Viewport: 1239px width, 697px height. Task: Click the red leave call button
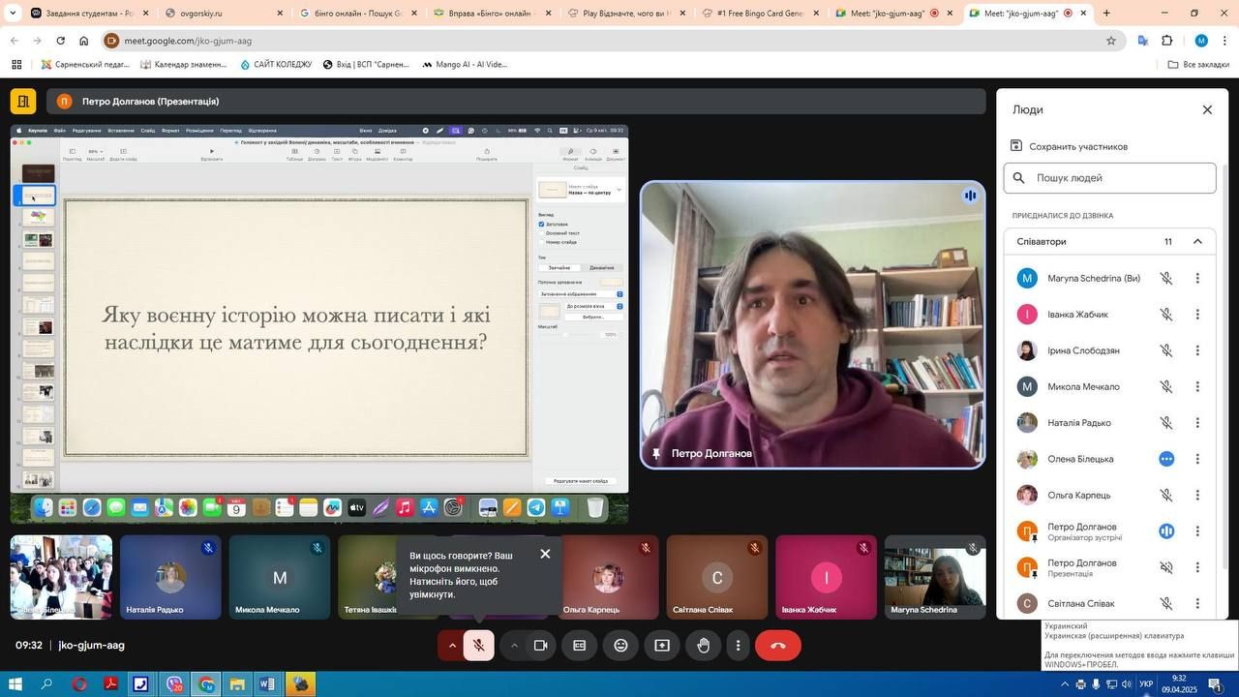click(777, 646)
